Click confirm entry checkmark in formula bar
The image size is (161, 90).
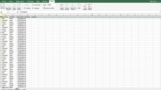tap(14, 12)
